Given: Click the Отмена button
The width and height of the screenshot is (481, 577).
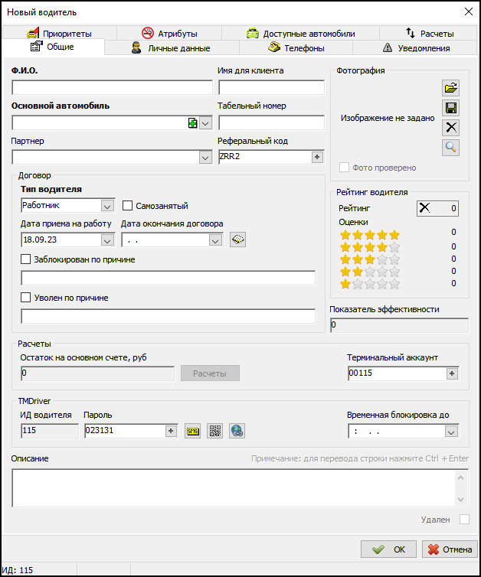Looking at the screenshot, I should pos(450,549).
